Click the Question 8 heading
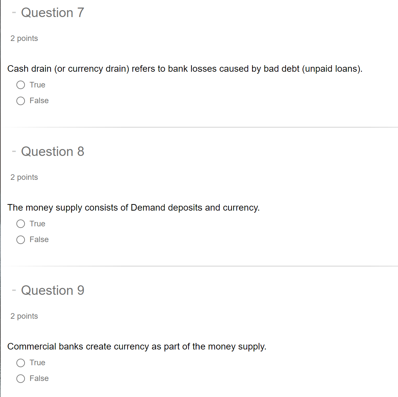This screenshot has width=398, height=397. (52, 151)
